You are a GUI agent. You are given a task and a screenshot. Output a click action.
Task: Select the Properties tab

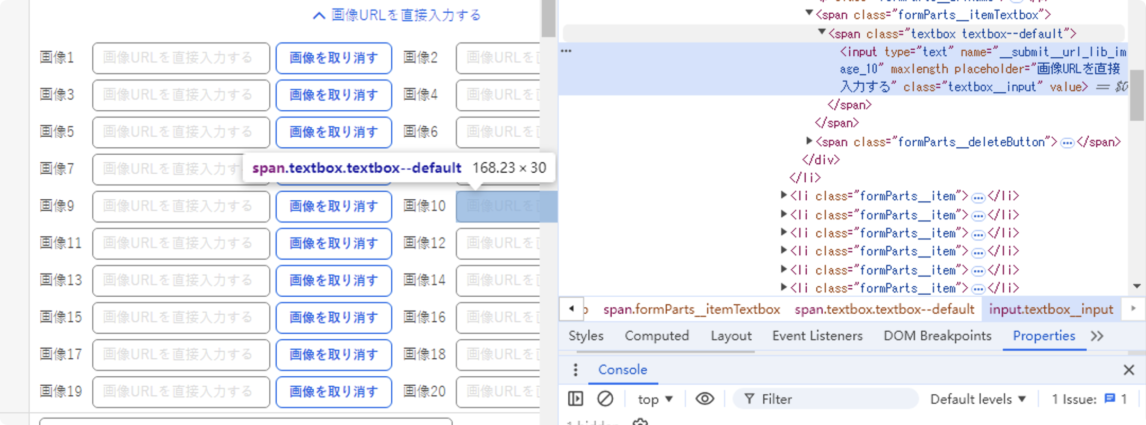[1044, 336]
